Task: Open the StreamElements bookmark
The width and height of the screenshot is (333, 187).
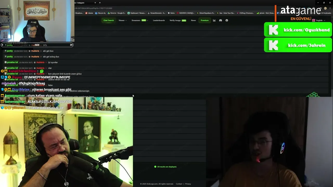Action: pyautogui.click(x=156, y=13)
